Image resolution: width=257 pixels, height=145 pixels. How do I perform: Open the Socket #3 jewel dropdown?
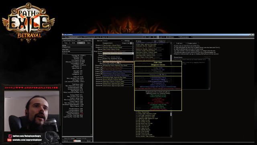point(118,81)
